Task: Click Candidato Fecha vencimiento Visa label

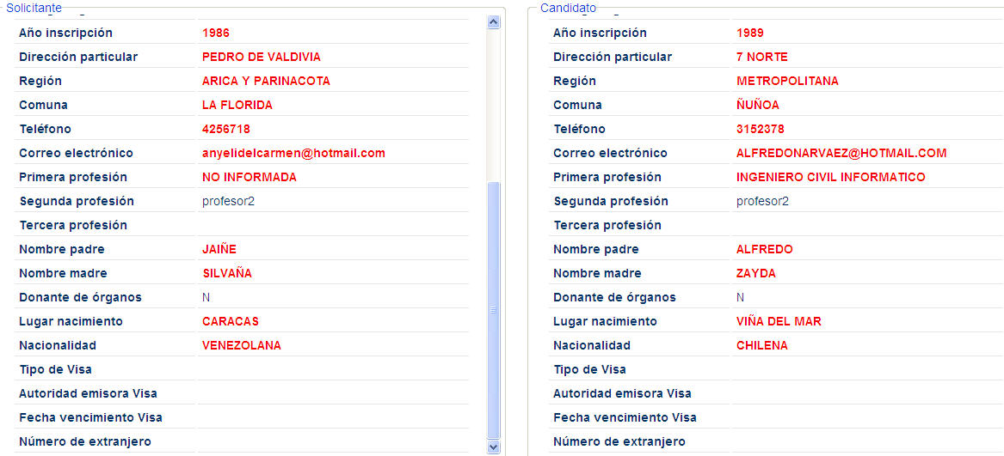Action: (625, 417)
